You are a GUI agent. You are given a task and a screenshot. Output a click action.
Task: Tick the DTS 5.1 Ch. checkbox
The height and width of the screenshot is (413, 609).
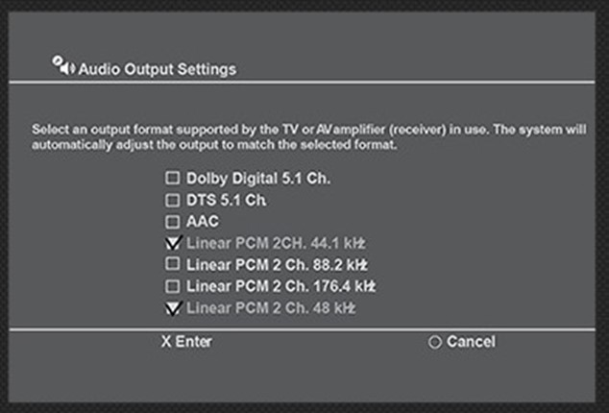pyautogui.click(x=172, y=200)
